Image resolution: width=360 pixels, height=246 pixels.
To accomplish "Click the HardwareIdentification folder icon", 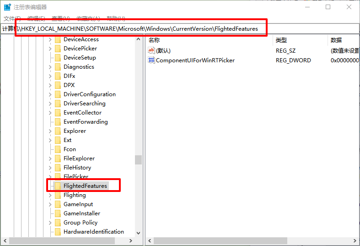I will (58, 232).
